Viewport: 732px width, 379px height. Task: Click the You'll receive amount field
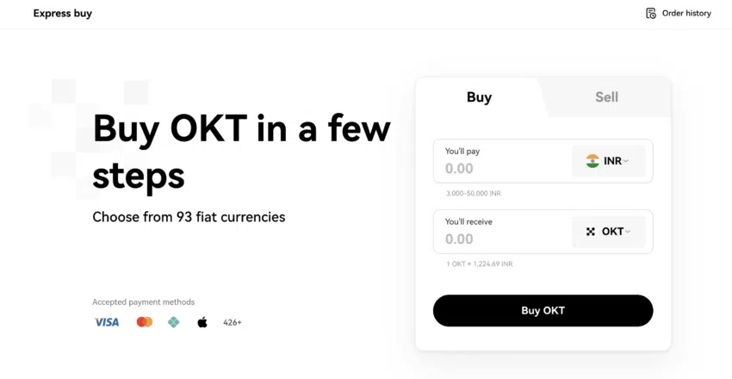[499, 239]
